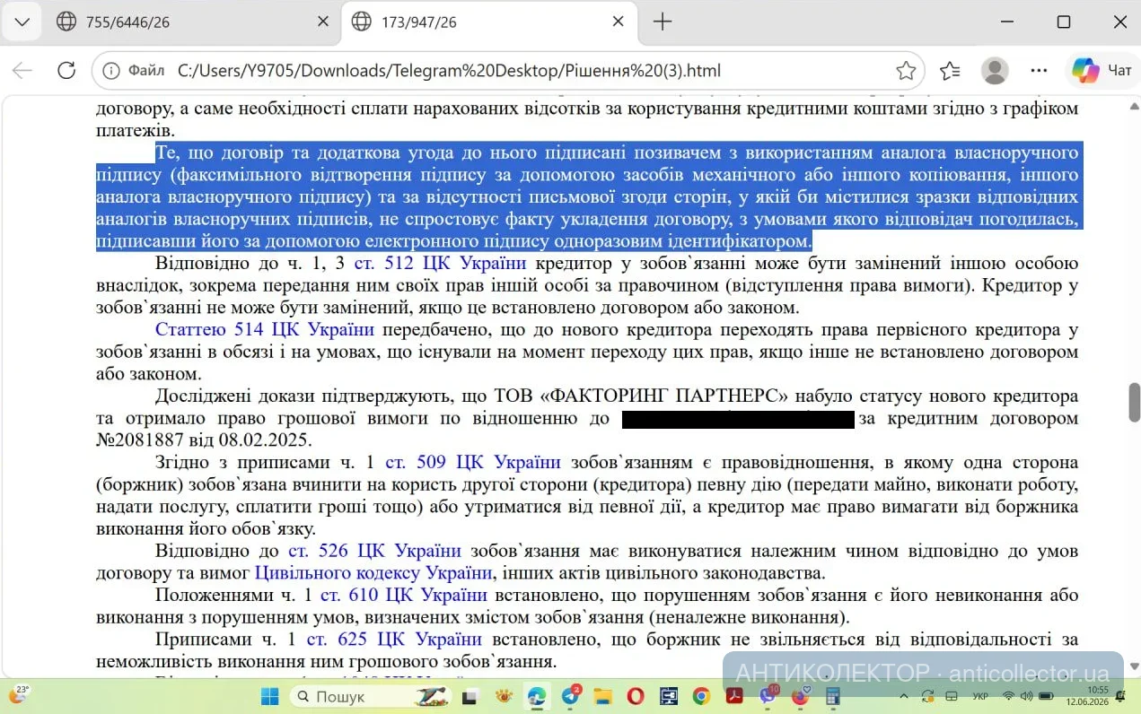Open a new browser tab

click(x=663, y=22)
